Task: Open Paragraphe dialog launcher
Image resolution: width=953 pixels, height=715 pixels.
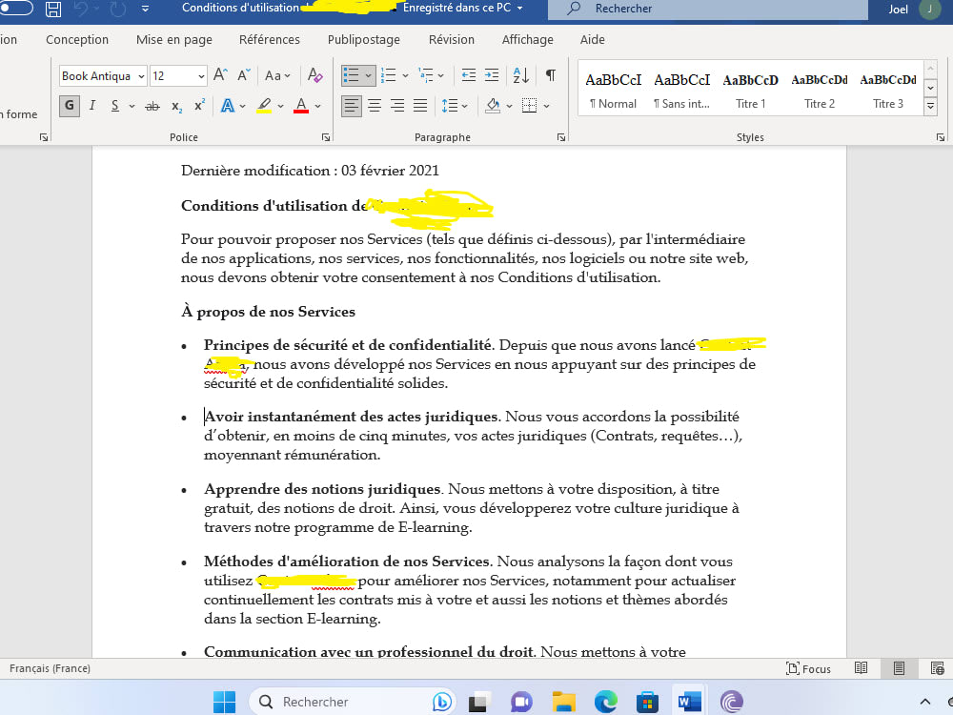Action: click(561, 137)
